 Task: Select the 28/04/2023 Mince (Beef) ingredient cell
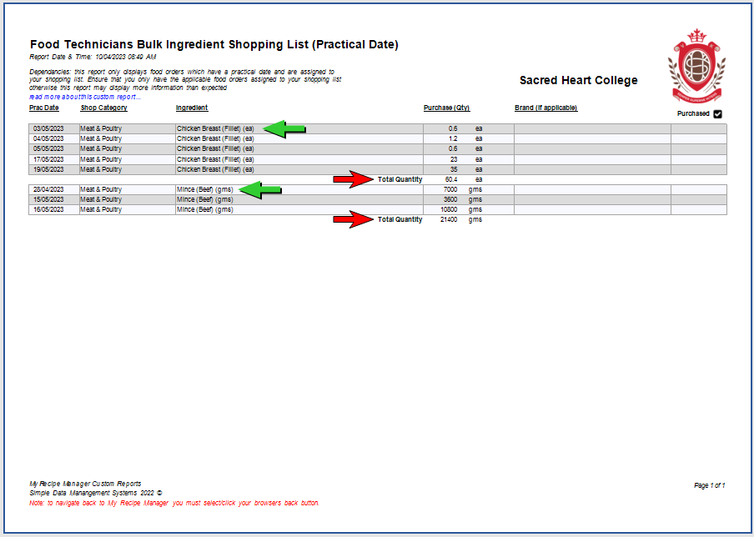(204, 190)
